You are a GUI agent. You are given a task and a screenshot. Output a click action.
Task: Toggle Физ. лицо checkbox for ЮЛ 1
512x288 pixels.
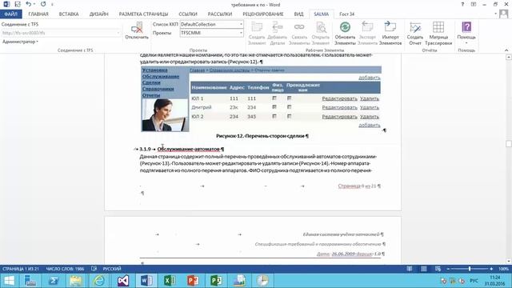point(274,98)
